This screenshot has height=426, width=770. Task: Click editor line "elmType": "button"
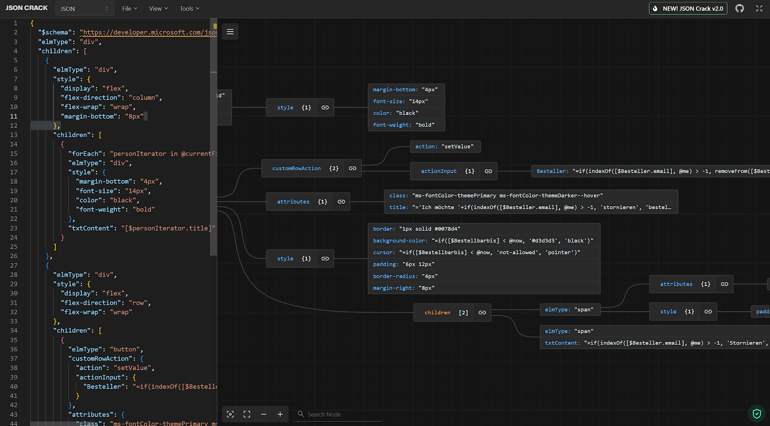105,350
